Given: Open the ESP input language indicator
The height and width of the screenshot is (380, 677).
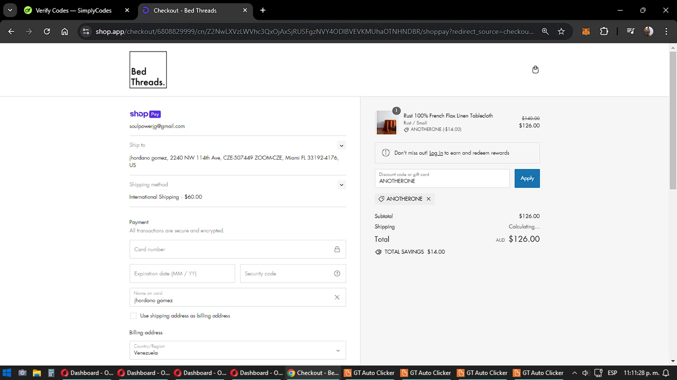Looking at the screenshot, I should 612,373.
